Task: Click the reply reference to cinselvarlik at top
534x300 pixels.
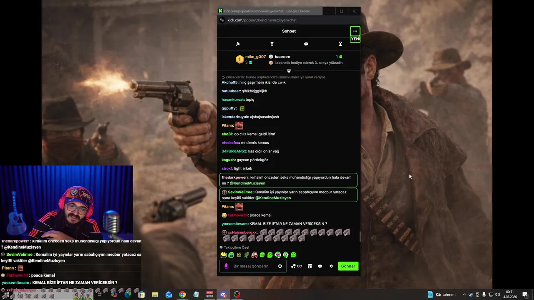Action: 273,77
